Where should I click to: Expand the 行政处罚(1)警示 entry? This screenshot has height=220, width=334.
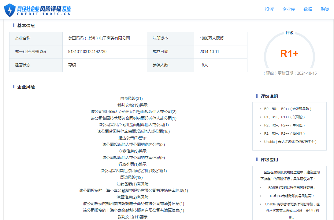(x=132, y=164)
